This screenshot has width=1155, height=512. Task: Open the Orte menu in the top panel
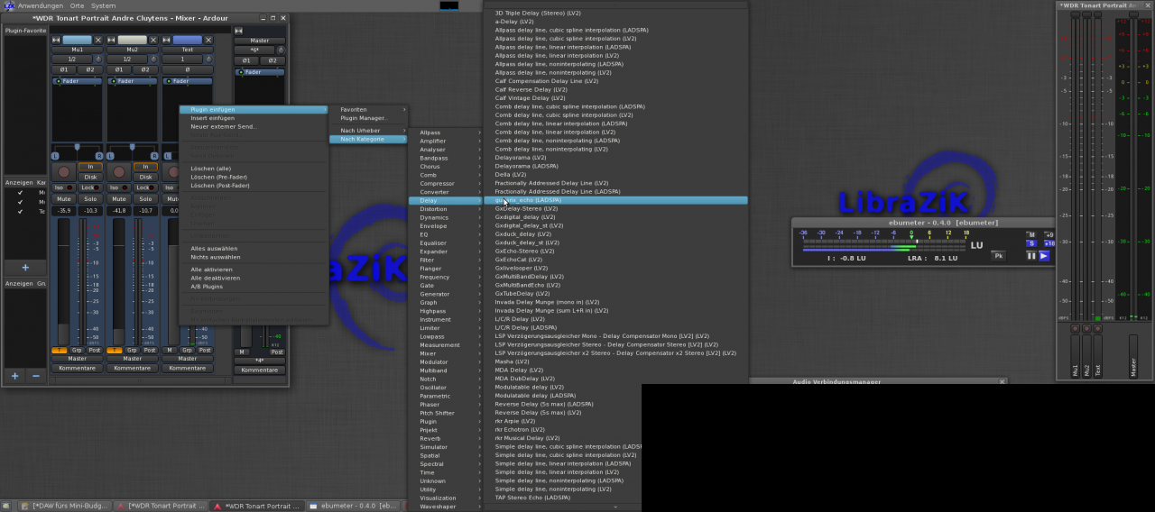point(78,5)
